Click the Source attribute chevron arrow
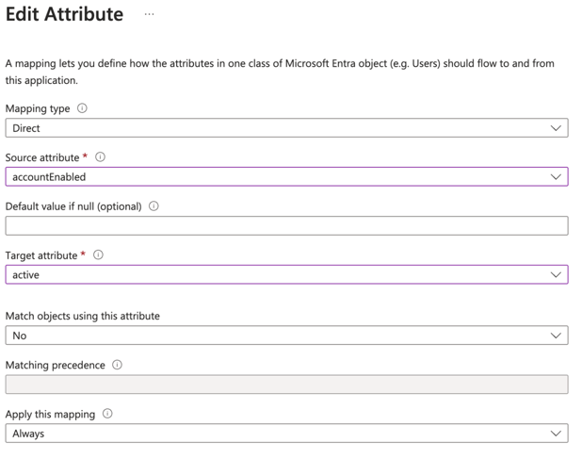582x459 pixels. click(x=556, y=177)
